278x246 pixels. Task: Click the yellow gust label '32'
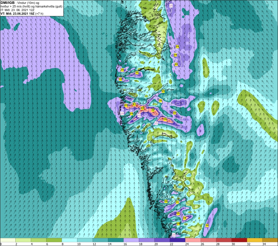click(175, 113)
